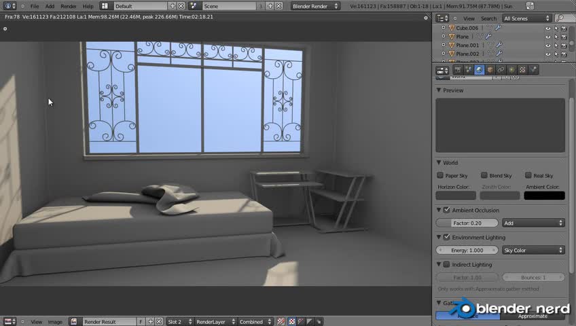Switch to Particles properties tab
576x326 pixels.
coord(533,70)
